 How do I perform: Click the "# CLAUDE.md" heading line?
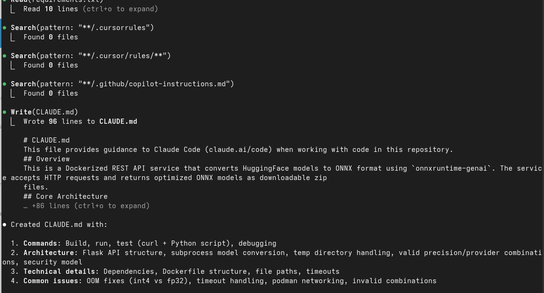(x=46, y=140)
